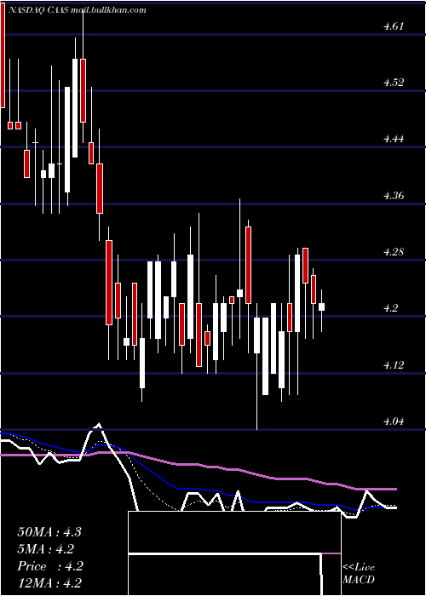The width and height of the screenshot is (426, 596).
Task: Click the 4.52 price axis label
Action: (394, 82)
